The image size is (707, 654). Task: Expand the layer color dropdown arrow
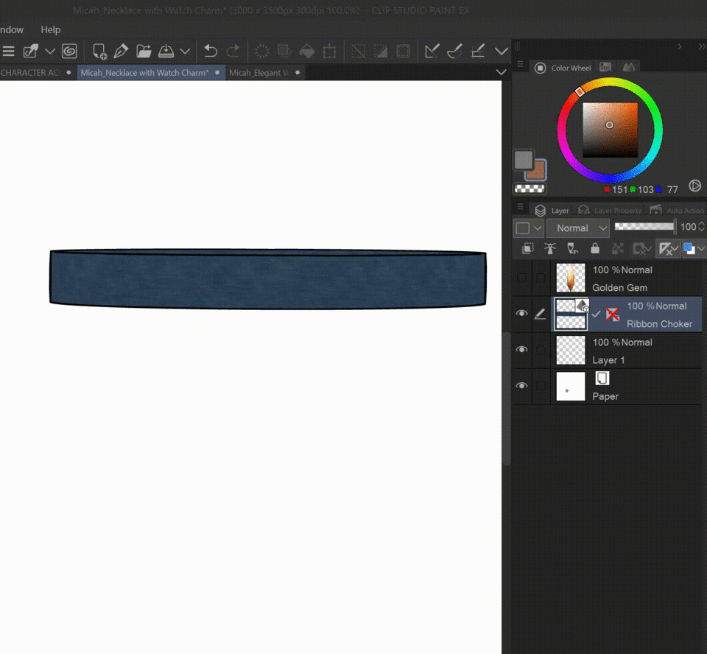[x=700, y=249]
